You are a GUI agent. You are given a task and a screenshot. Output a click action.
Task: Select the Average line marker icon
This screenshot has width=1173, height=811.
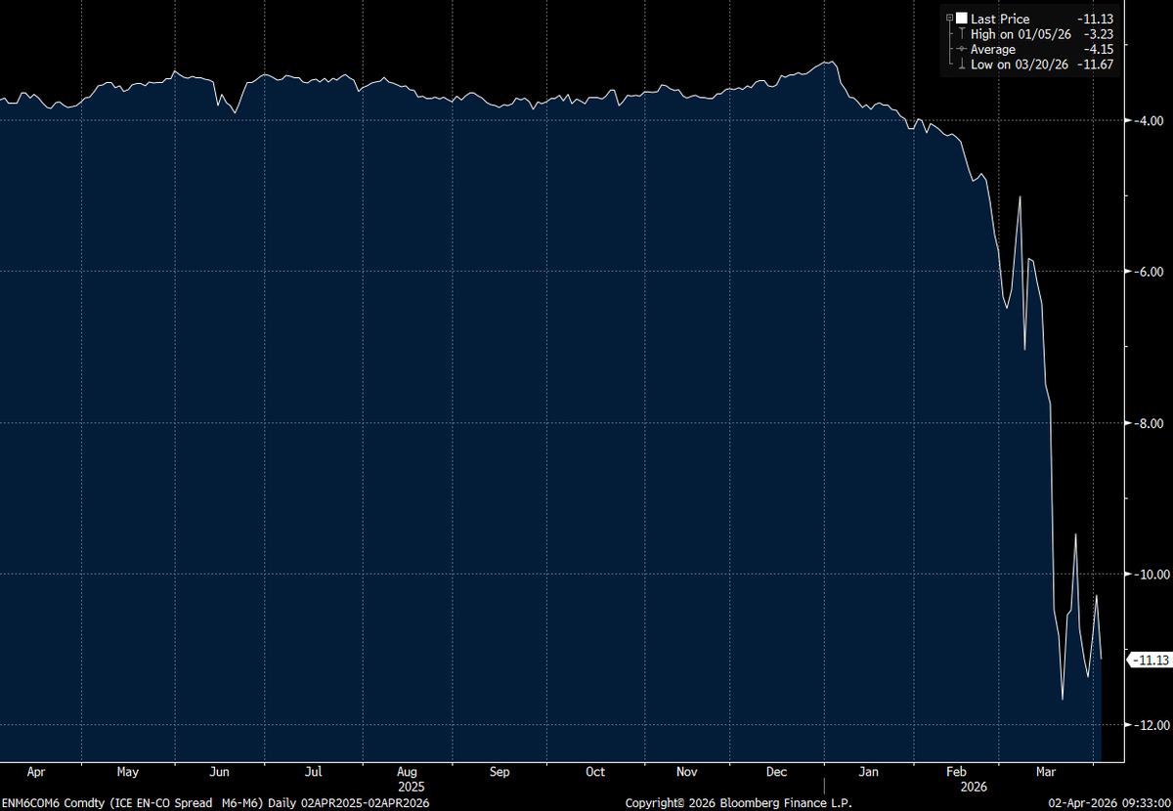[x=962, y=49]
